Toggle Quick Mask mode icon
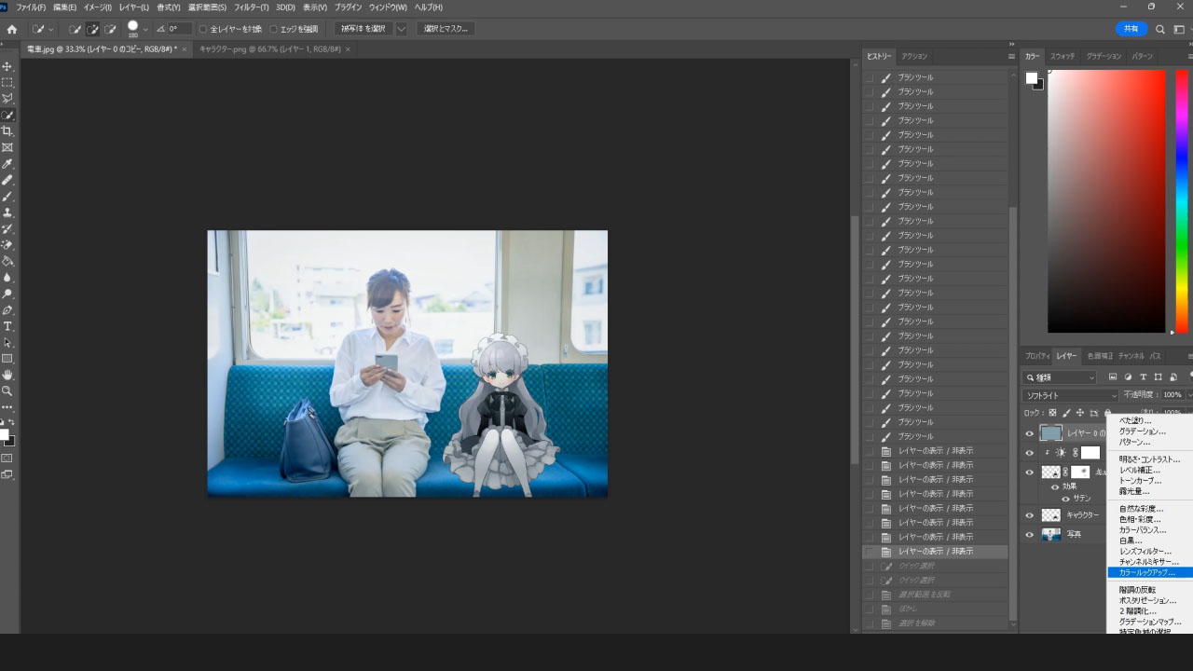This screenshot has height=671, width=1193. pos(7,458)
